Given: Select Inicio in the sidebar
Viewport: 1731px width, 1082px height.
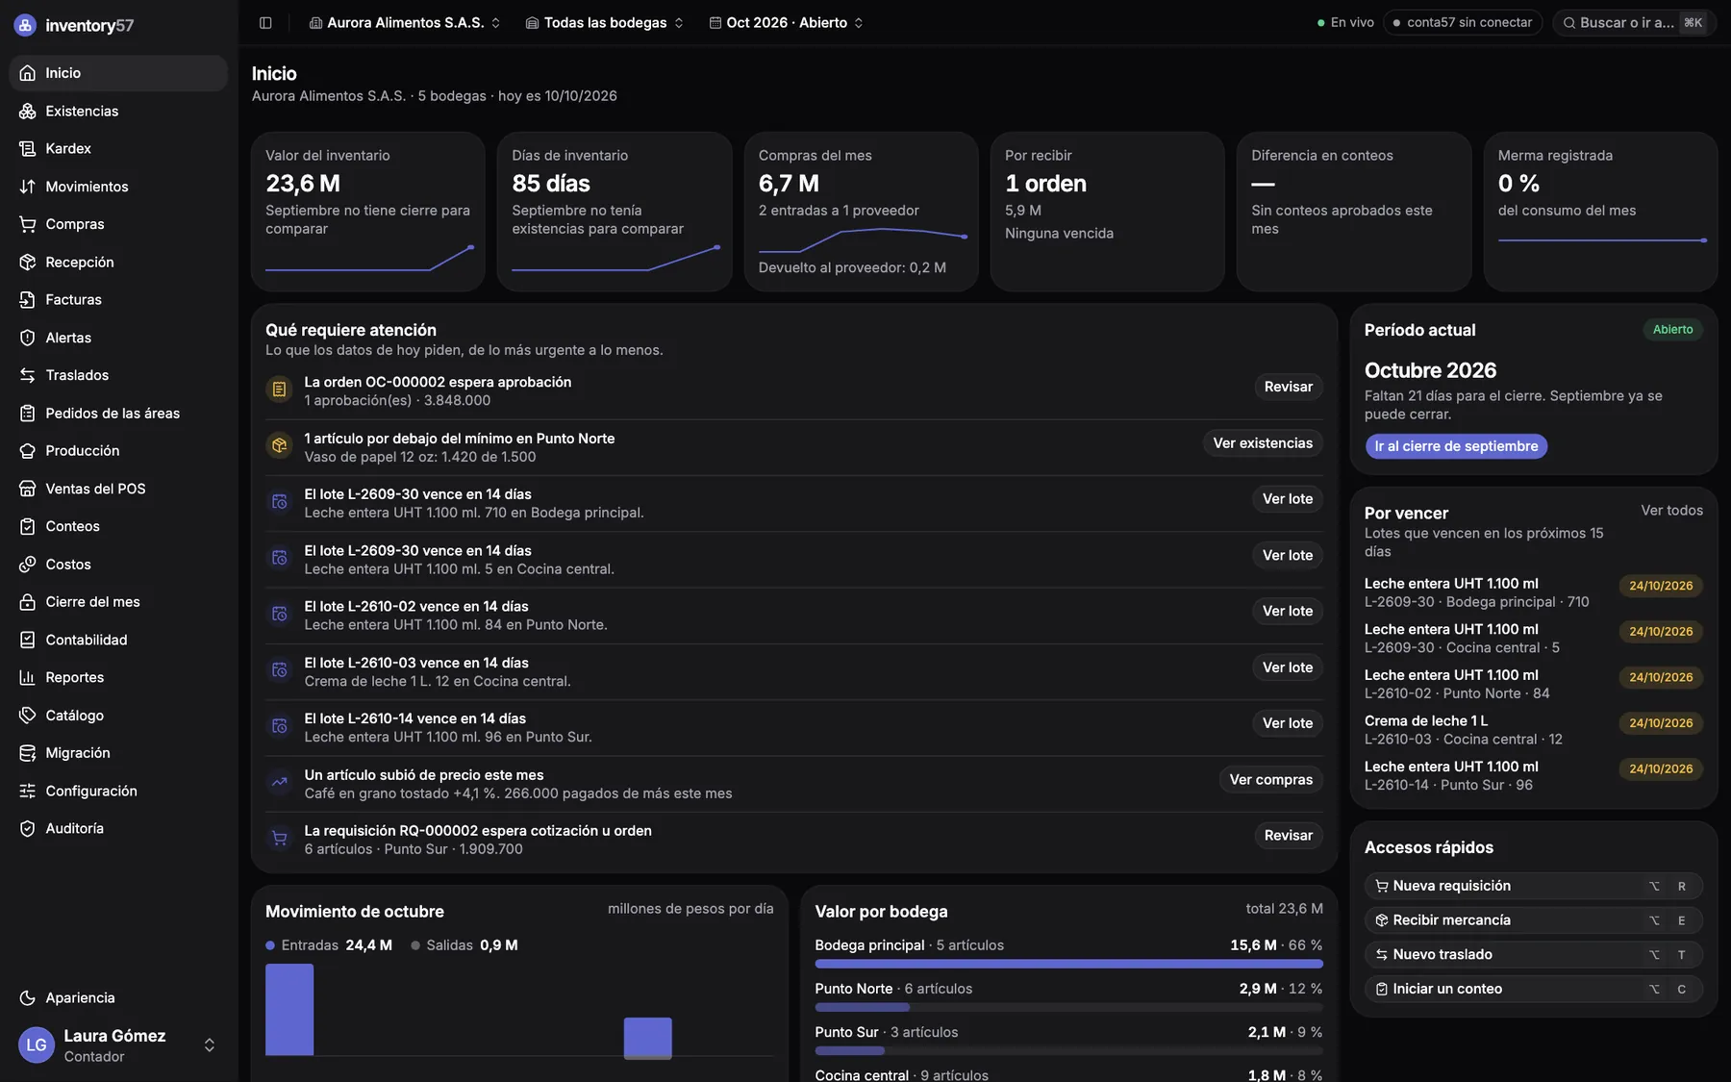Looking at the screenshot, I should [118, 73].
